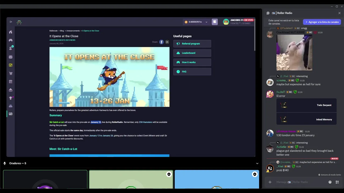Open the hamster GIF in chat
Viewport: 344px width, 193px height.
[294, 53]
